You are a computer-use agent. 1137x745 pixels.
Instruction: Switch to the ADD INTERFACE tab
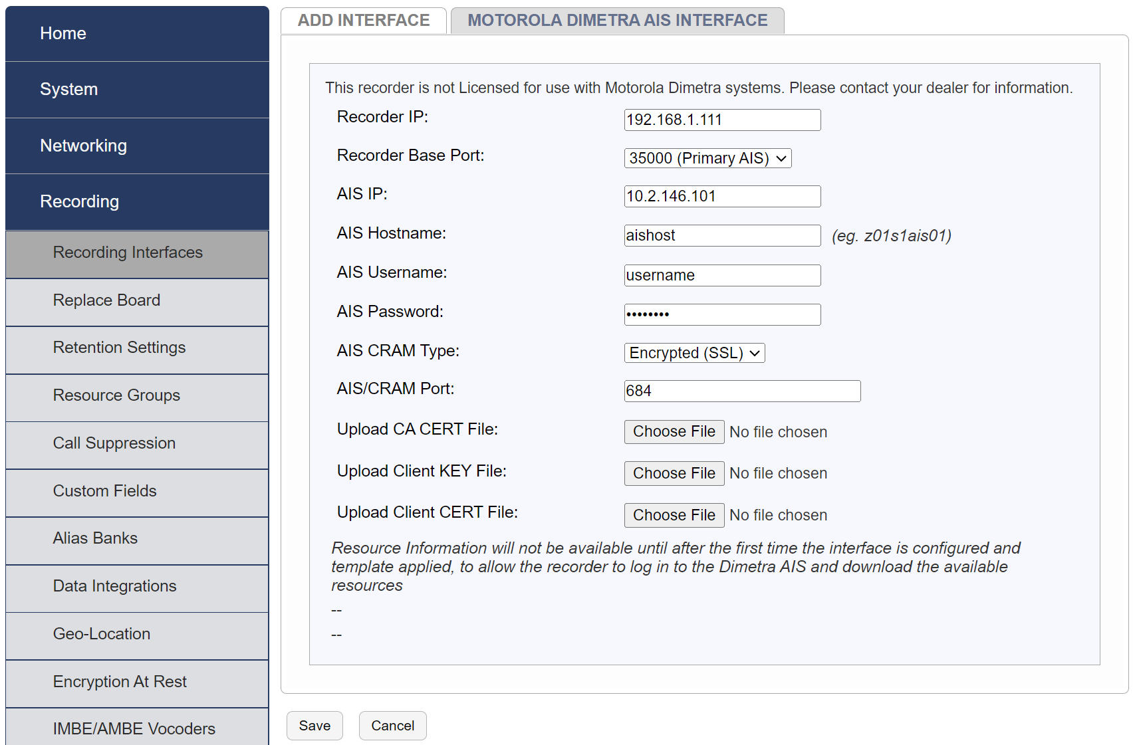363,20
